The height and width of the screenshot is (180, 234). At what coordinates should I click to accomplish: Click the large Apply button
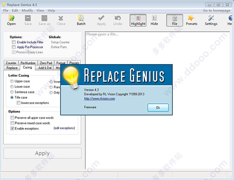43,153
